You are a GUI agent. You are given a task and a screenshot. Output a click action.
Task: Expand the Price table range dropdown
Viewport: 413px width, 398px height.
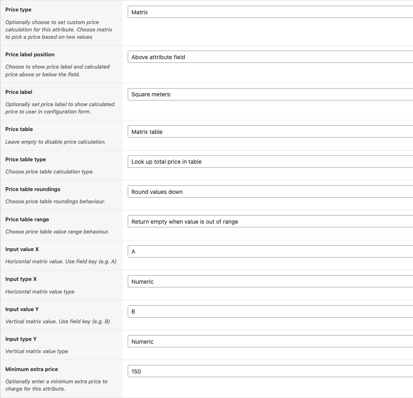[270, 222]
